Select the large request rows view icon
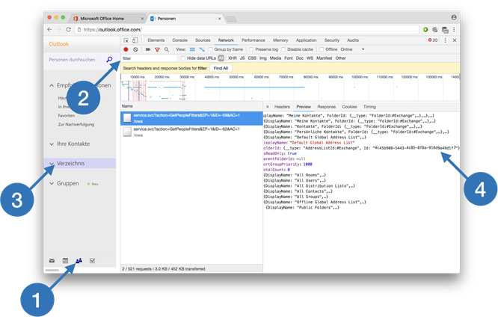Screen dimensions: 498x317 pyautogui.click(x=192, y=49)
